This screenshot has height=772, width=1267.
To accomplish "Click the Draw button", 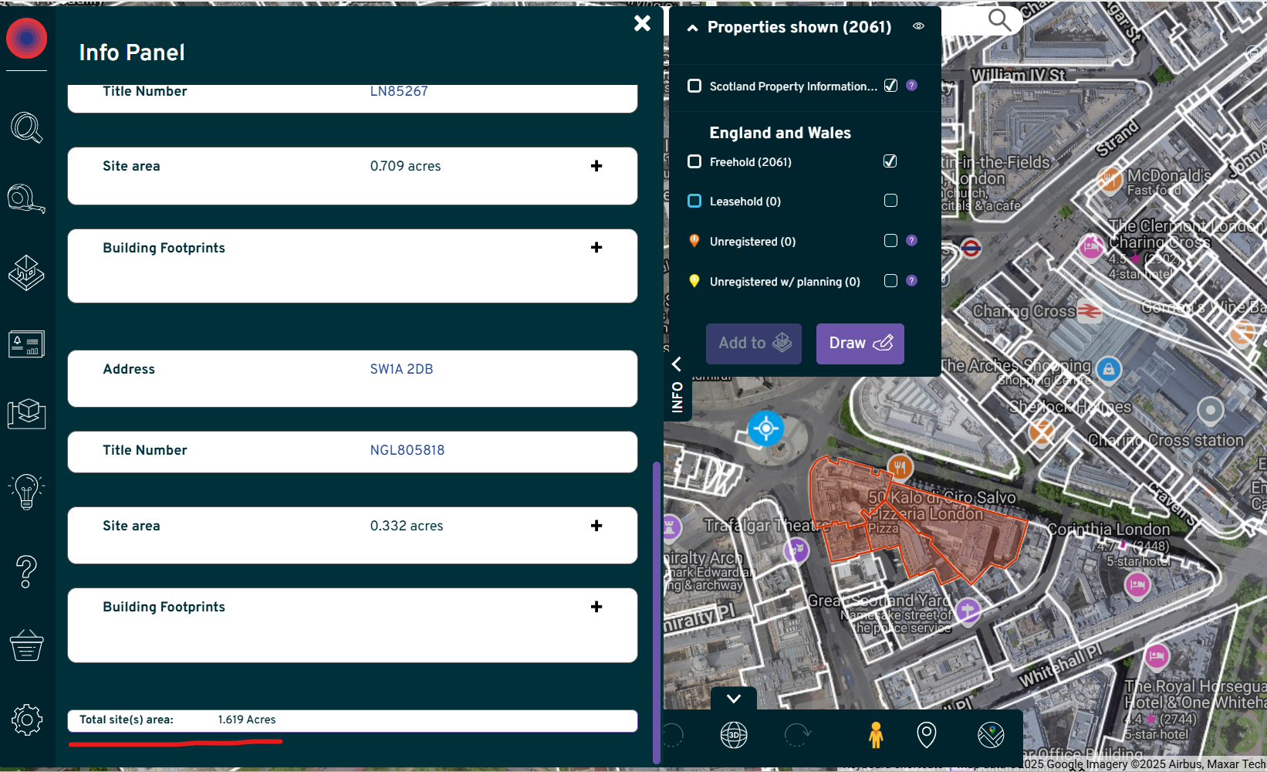I will 860,344.
